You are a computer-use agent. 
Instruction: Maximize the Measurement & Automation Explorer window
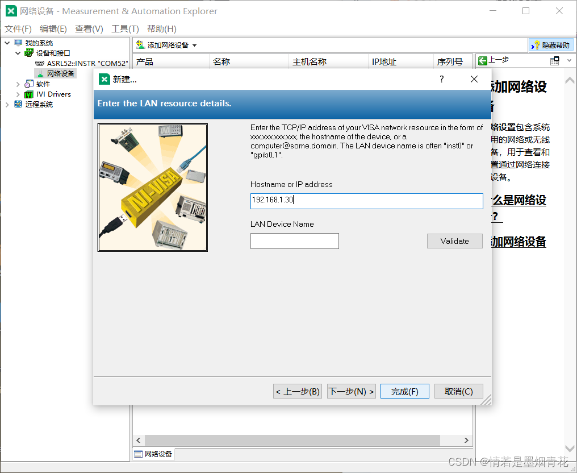526,11
